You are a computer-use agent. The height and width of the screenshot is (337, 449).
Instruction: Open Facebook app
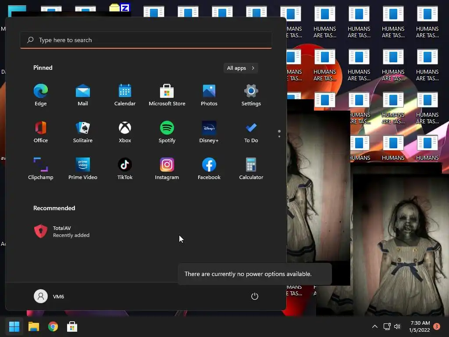pos(209,169)
